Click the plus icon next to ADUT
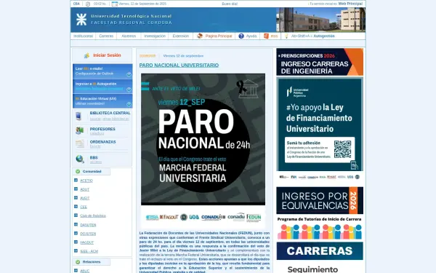The height and width of the screenshot is (273, 436). click(x=76, y=189)
